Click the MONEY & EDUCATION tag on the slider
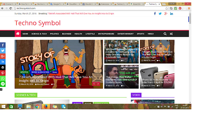The width and height of the screenshot is (204, 127). (x=40, y=72)
